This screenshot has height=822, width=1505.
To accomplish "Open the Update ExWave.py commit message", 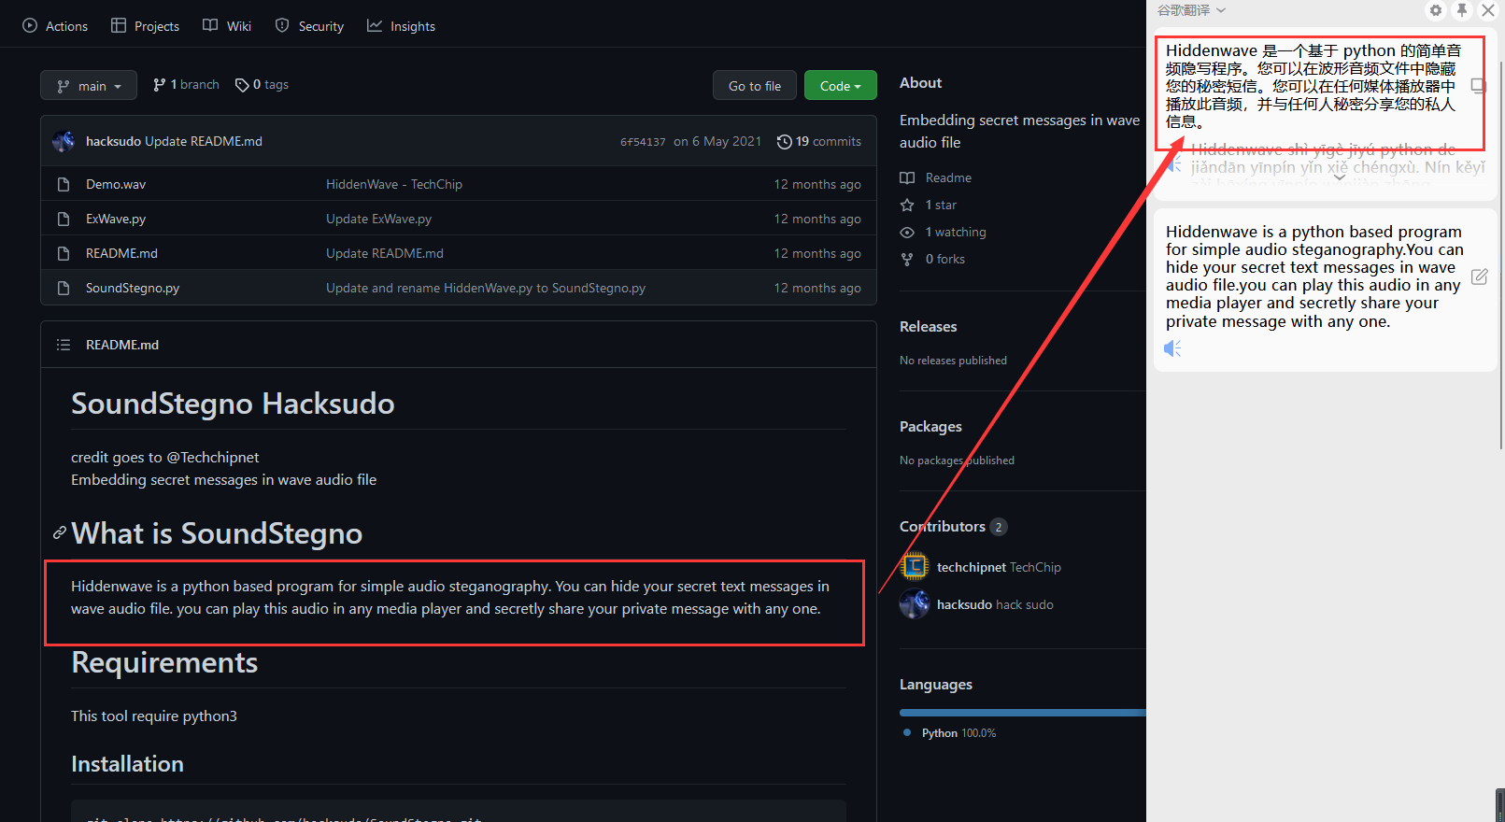I will 378,219.
